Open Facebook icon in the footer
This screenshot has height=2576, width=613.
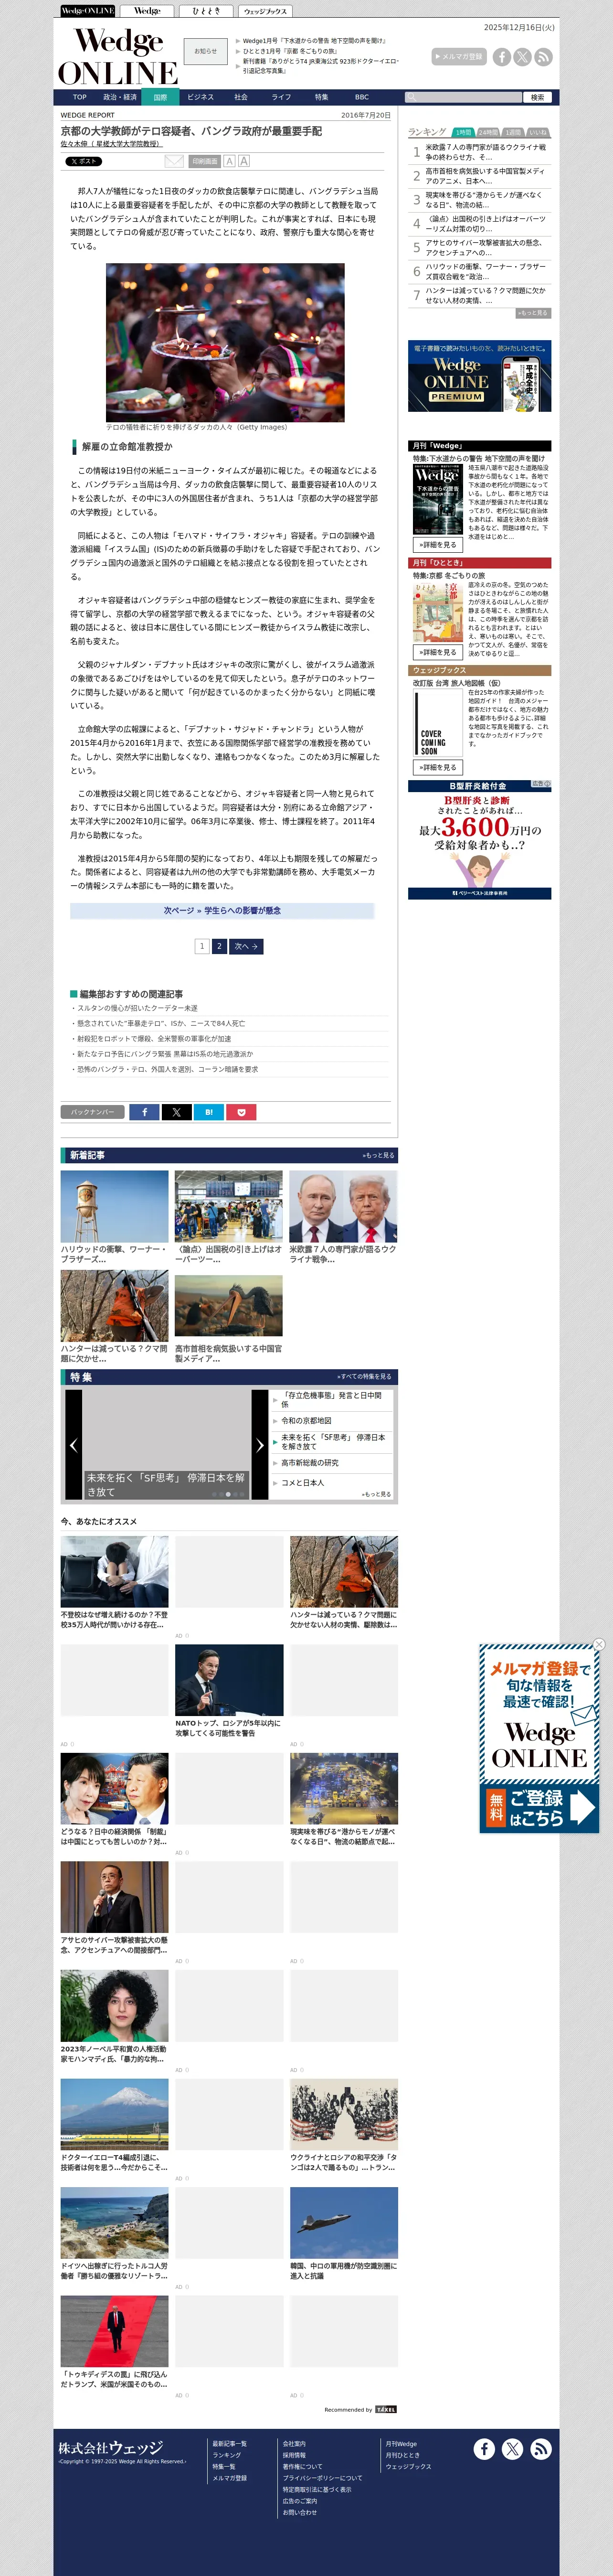(484, 2449)
